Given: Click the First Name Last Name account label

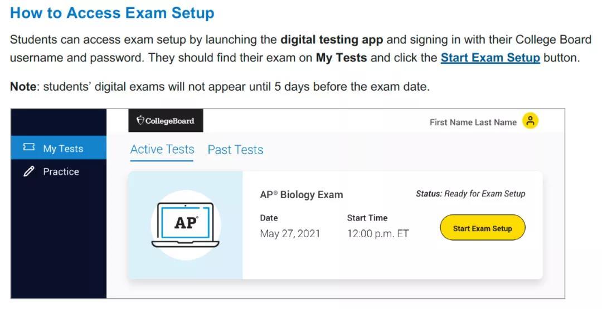Looking at the screenshot, I should coord(473,122).
